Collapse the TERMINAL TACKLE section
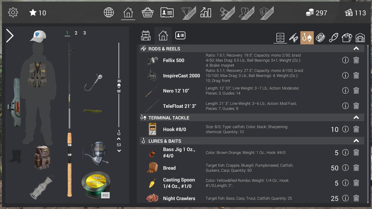The height and width of the screenshot is (209, 372). [357, 118]
